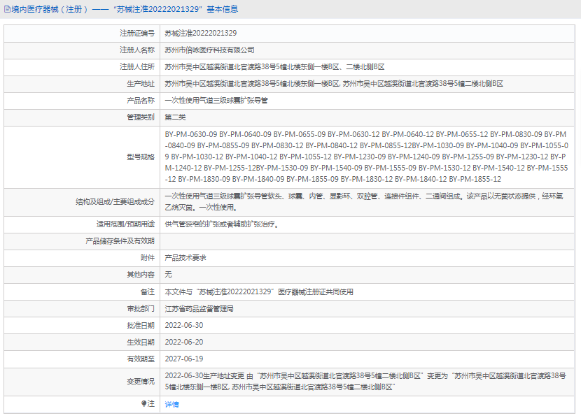The image size is (581, 418).
Task: Select the 产品技术要求 value
Action: tap(185, 258)
